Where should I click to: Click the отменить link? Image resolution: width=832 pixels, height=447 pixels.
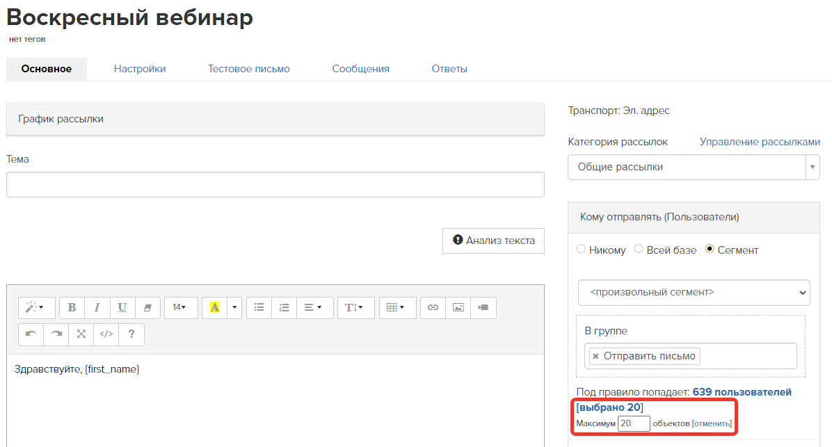[x=712, y=423]
